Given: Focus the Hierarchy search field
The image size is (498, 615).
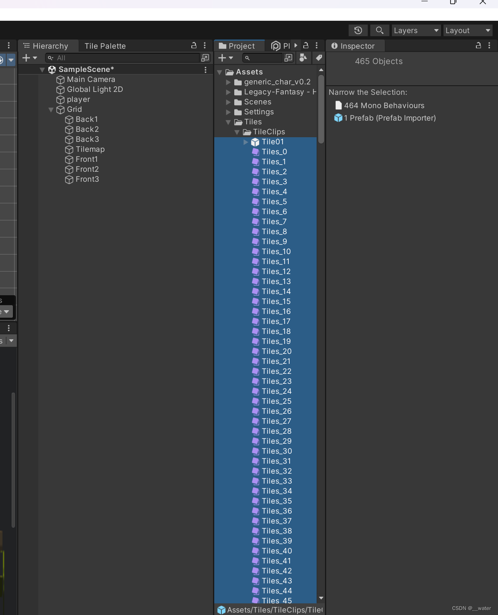Looking at the screenshot, I should 122,58.
